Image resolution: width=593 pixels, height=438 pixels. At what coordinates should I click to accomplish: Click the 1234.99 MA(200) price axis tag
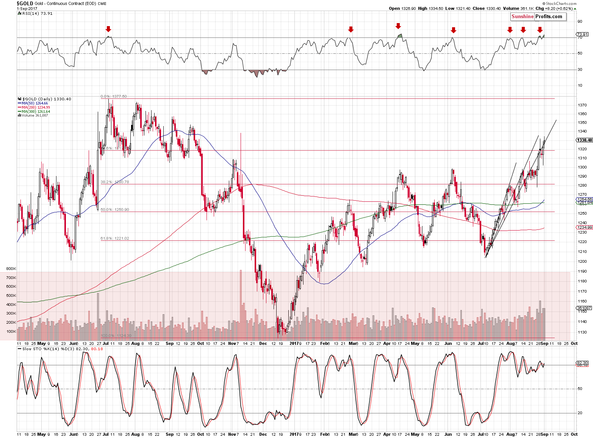(584, 228)
